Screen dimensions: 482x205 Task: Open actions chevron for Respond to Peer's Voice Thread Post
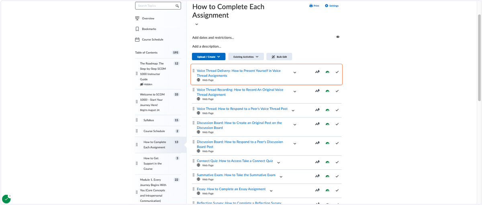pos(293,110)
